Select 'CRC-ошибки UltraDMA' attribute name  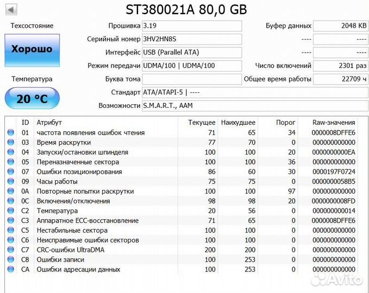point(70,250)
